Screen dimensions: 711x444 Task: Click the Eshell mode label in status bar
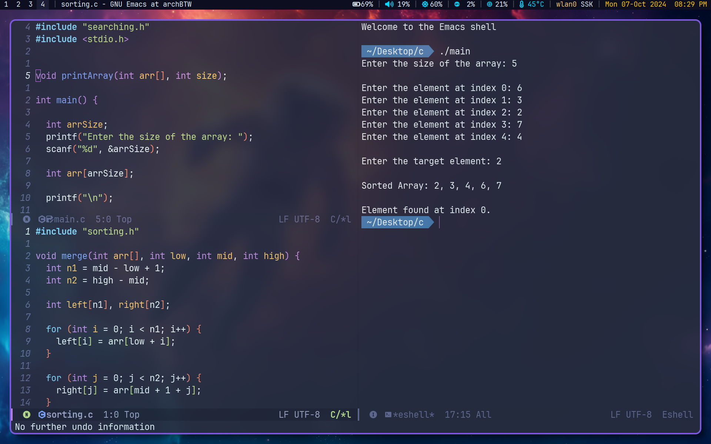click(677, 414)
